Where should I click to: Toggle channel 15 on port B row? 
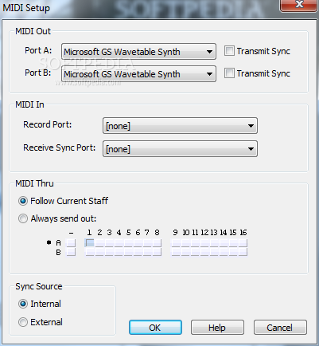[x=233, y=252]
